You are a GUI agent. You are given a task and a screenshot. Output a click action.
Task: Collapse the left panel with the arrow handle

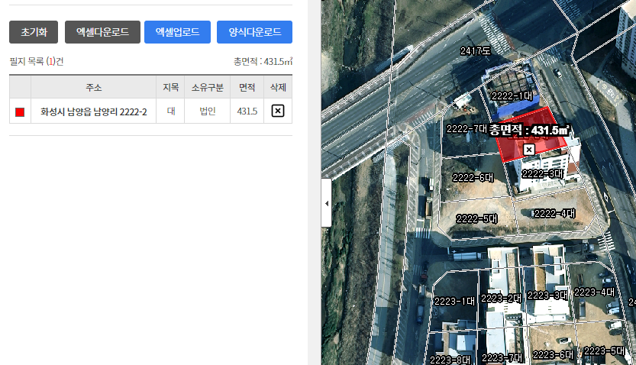point(327,203)
